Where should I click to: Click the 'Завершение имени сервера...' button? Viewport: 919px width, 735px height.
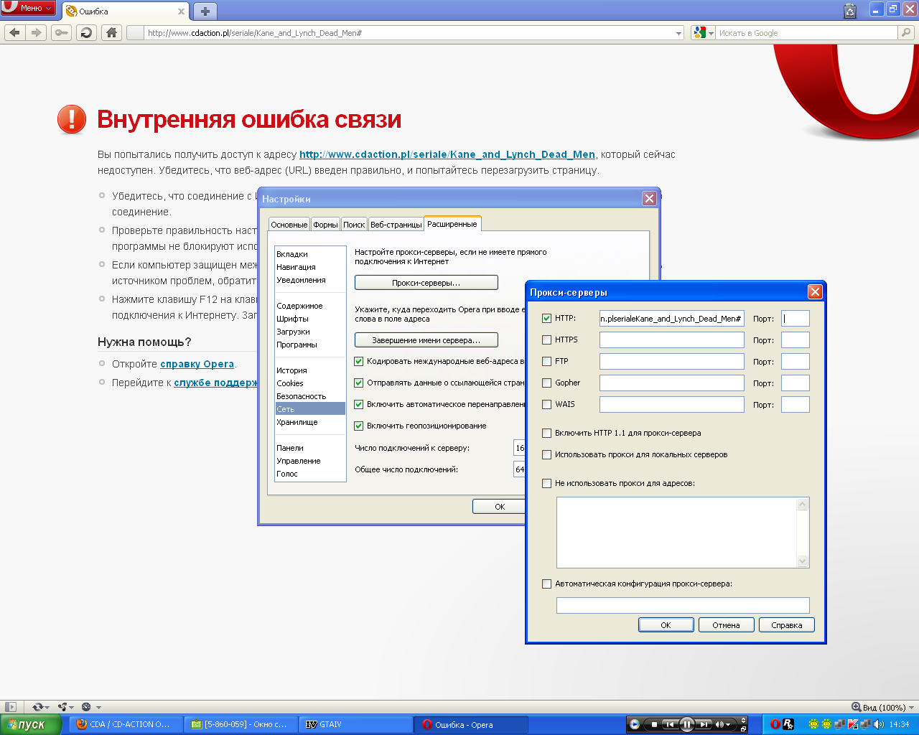426,340
